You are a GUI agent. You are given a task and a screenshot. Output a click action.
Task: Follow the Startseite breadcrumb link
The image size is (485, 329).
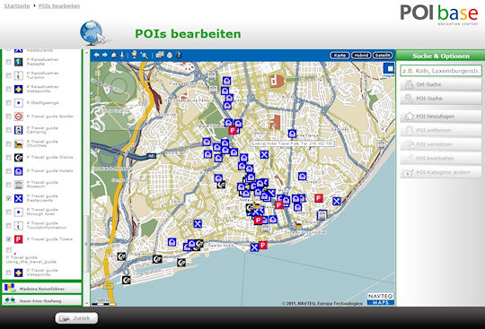(x=17, y=6)
